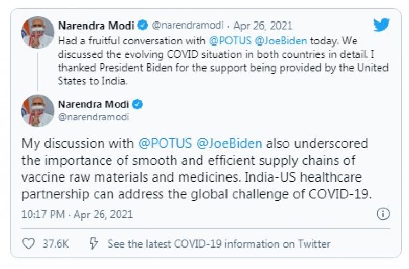Viewport: 409px width, 269px height.
Task: Click the 10:17 PM · Apr 26, 2021 timestamp
Action: [x=77, y=215]
